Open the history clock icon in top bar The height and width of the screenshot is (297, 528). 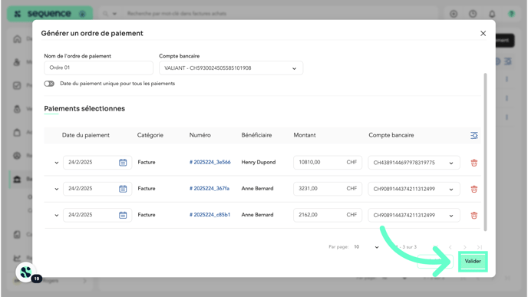(x=473, y=14)
